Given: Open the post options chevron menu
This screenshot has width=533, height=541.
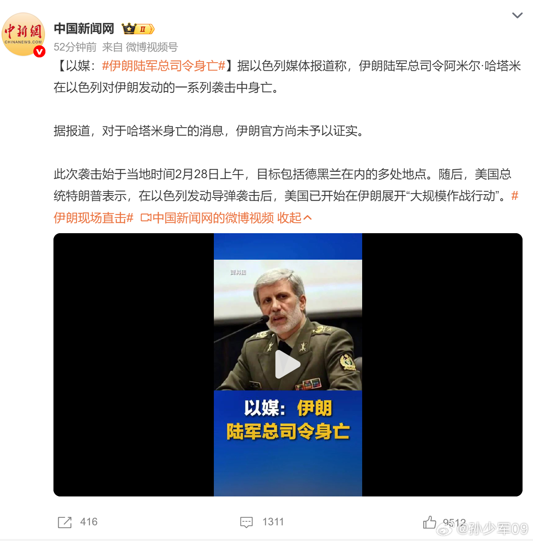Looking at the screenshot, I should coord(517,16).
